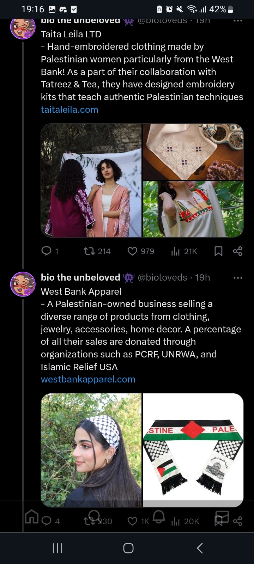View analytics of the Taita Leila tweet
The image size is (254, 564).
click(x=175, y=251)
